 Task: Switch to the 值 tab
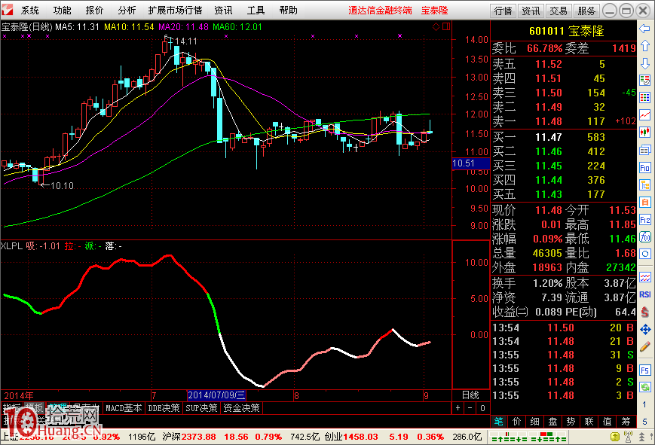(x=608, y=422)
